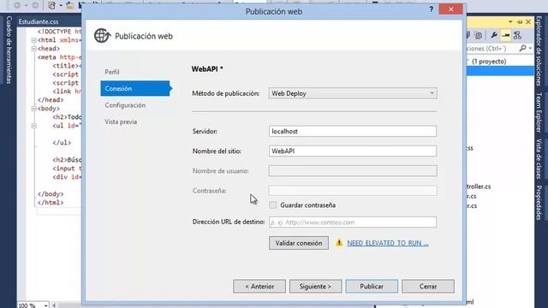This screenshot has width=548, height=308.
Task: Open the Cuadro de herramientas side tab
Action: [9, 50]
